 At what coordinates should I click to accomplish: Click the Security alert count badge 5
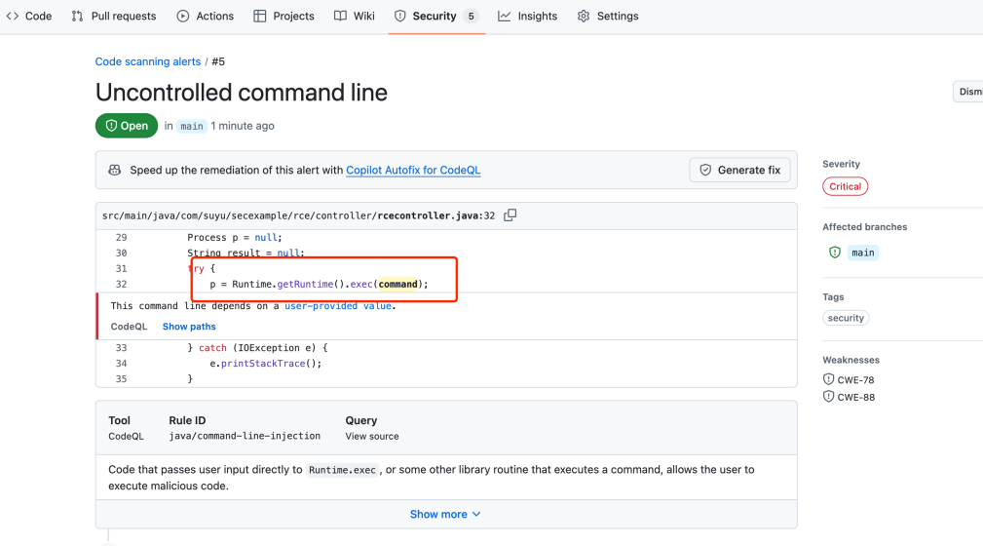pyautogui.click(x=471, y=17)
